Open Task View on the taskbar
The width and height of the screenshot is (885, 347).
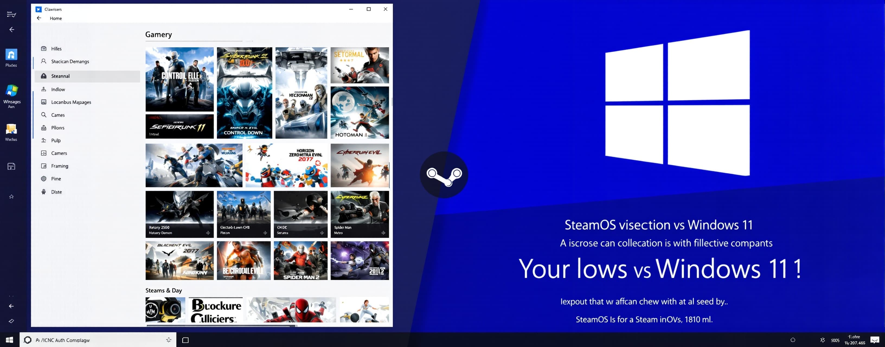[x=185, y=340]
